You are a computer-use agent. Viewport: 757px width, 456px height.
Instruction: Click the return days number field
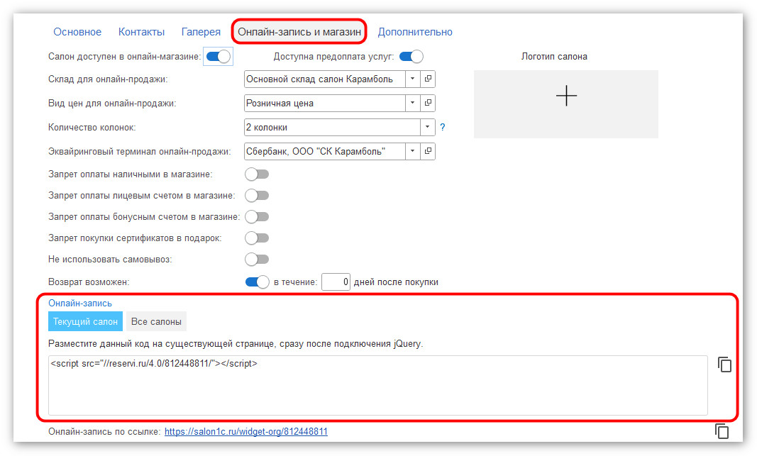(x=336, y=282)
